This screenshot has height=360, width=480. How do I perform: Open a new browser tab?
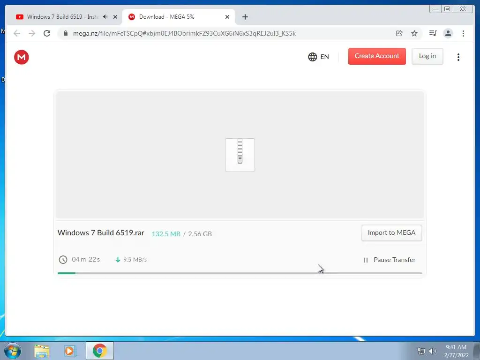245,17
